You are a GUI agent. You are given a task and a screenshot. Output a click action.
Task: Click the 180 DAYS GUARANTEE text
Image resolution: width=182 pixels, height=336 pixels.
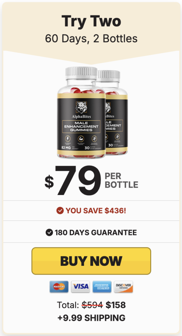96,233
